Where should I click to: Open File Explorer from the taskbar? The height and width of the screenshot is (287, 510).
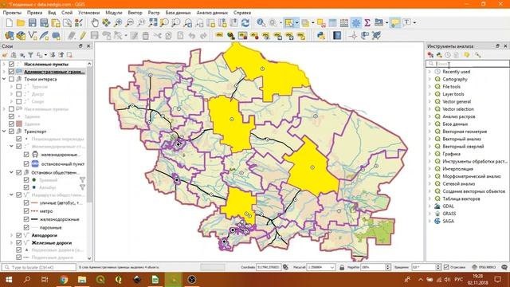(82, 280)
